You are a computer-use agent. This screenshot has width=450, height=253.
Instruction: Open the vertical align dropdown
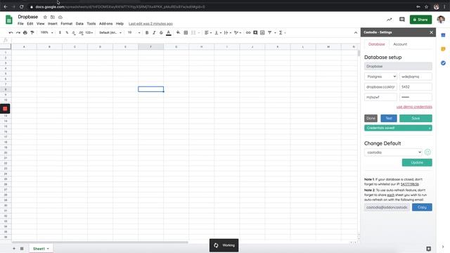(217, 33)
